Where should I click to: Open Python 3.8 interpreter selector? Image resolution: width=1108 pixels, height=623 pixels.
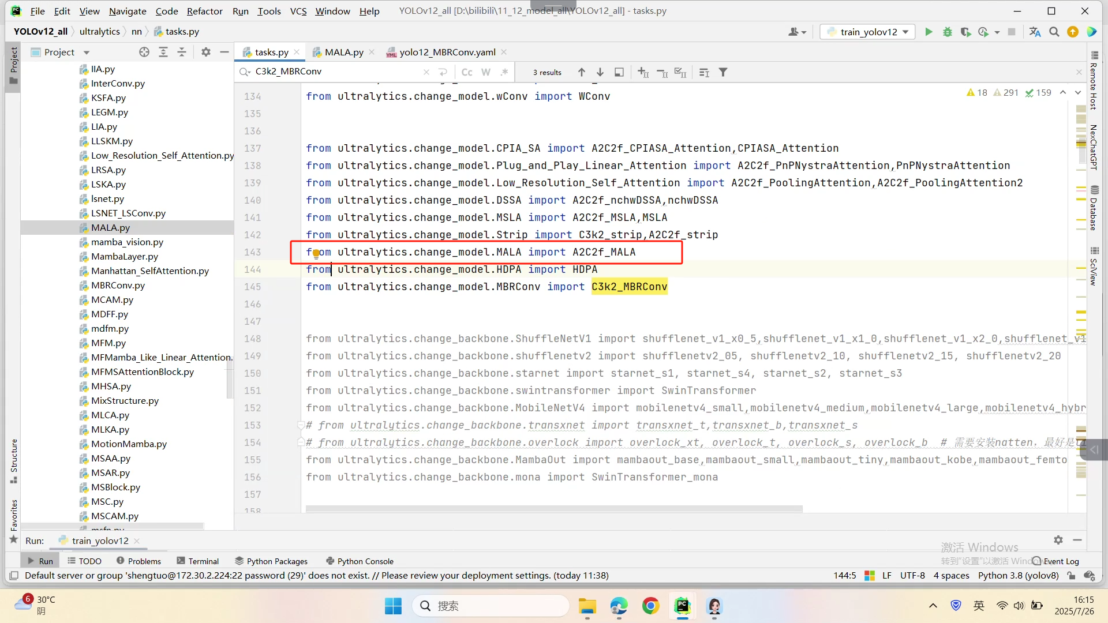[x=1018, y=575]
